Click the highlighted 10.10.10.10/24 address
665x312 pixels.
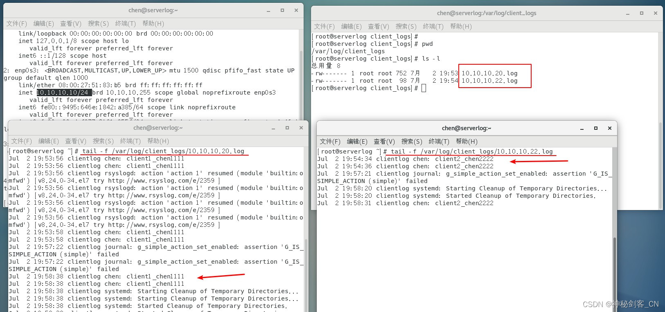pos(64,93)
